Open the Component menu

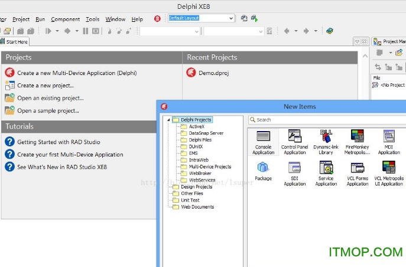[65, 19]
